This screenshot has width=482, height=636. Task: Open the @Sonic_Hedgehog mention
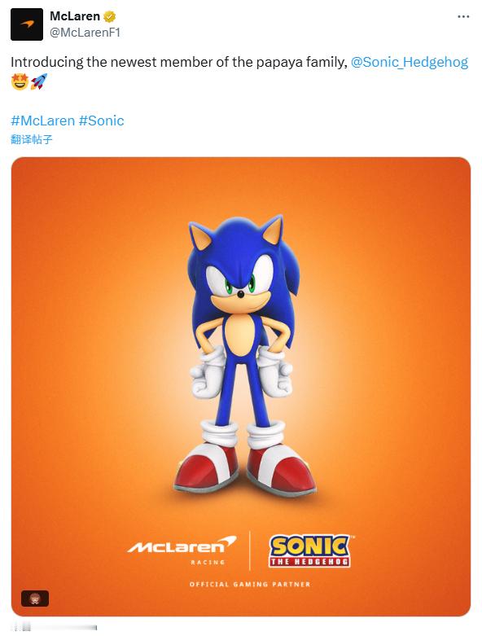tap(410, 62)
